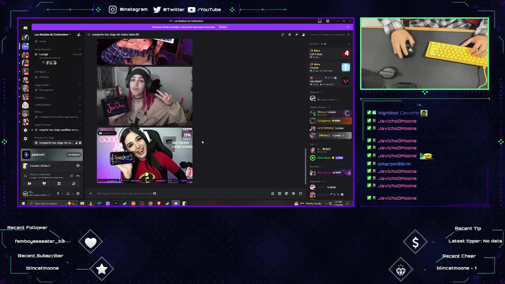Toggle noise suppression in voice panel
505x284 pixels.
(x=71, y=176)
